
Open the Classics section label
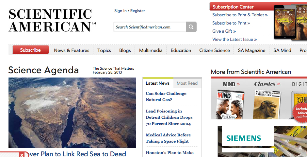point(267,84)
